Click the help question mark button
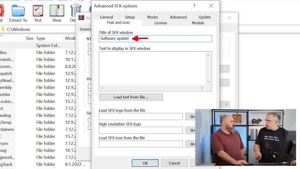Viewport: 300px width, 169px height. click(194, 6)
